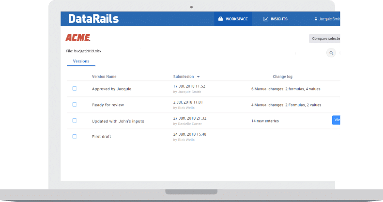Viewport: 383px width, 202px height.
Task: Click by Rick Wells under 2 Jul
Action: 184,108
